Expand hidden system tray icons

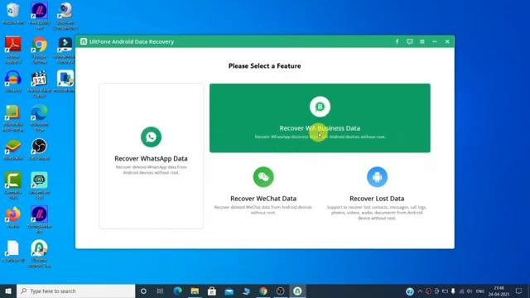coord(420,291)
